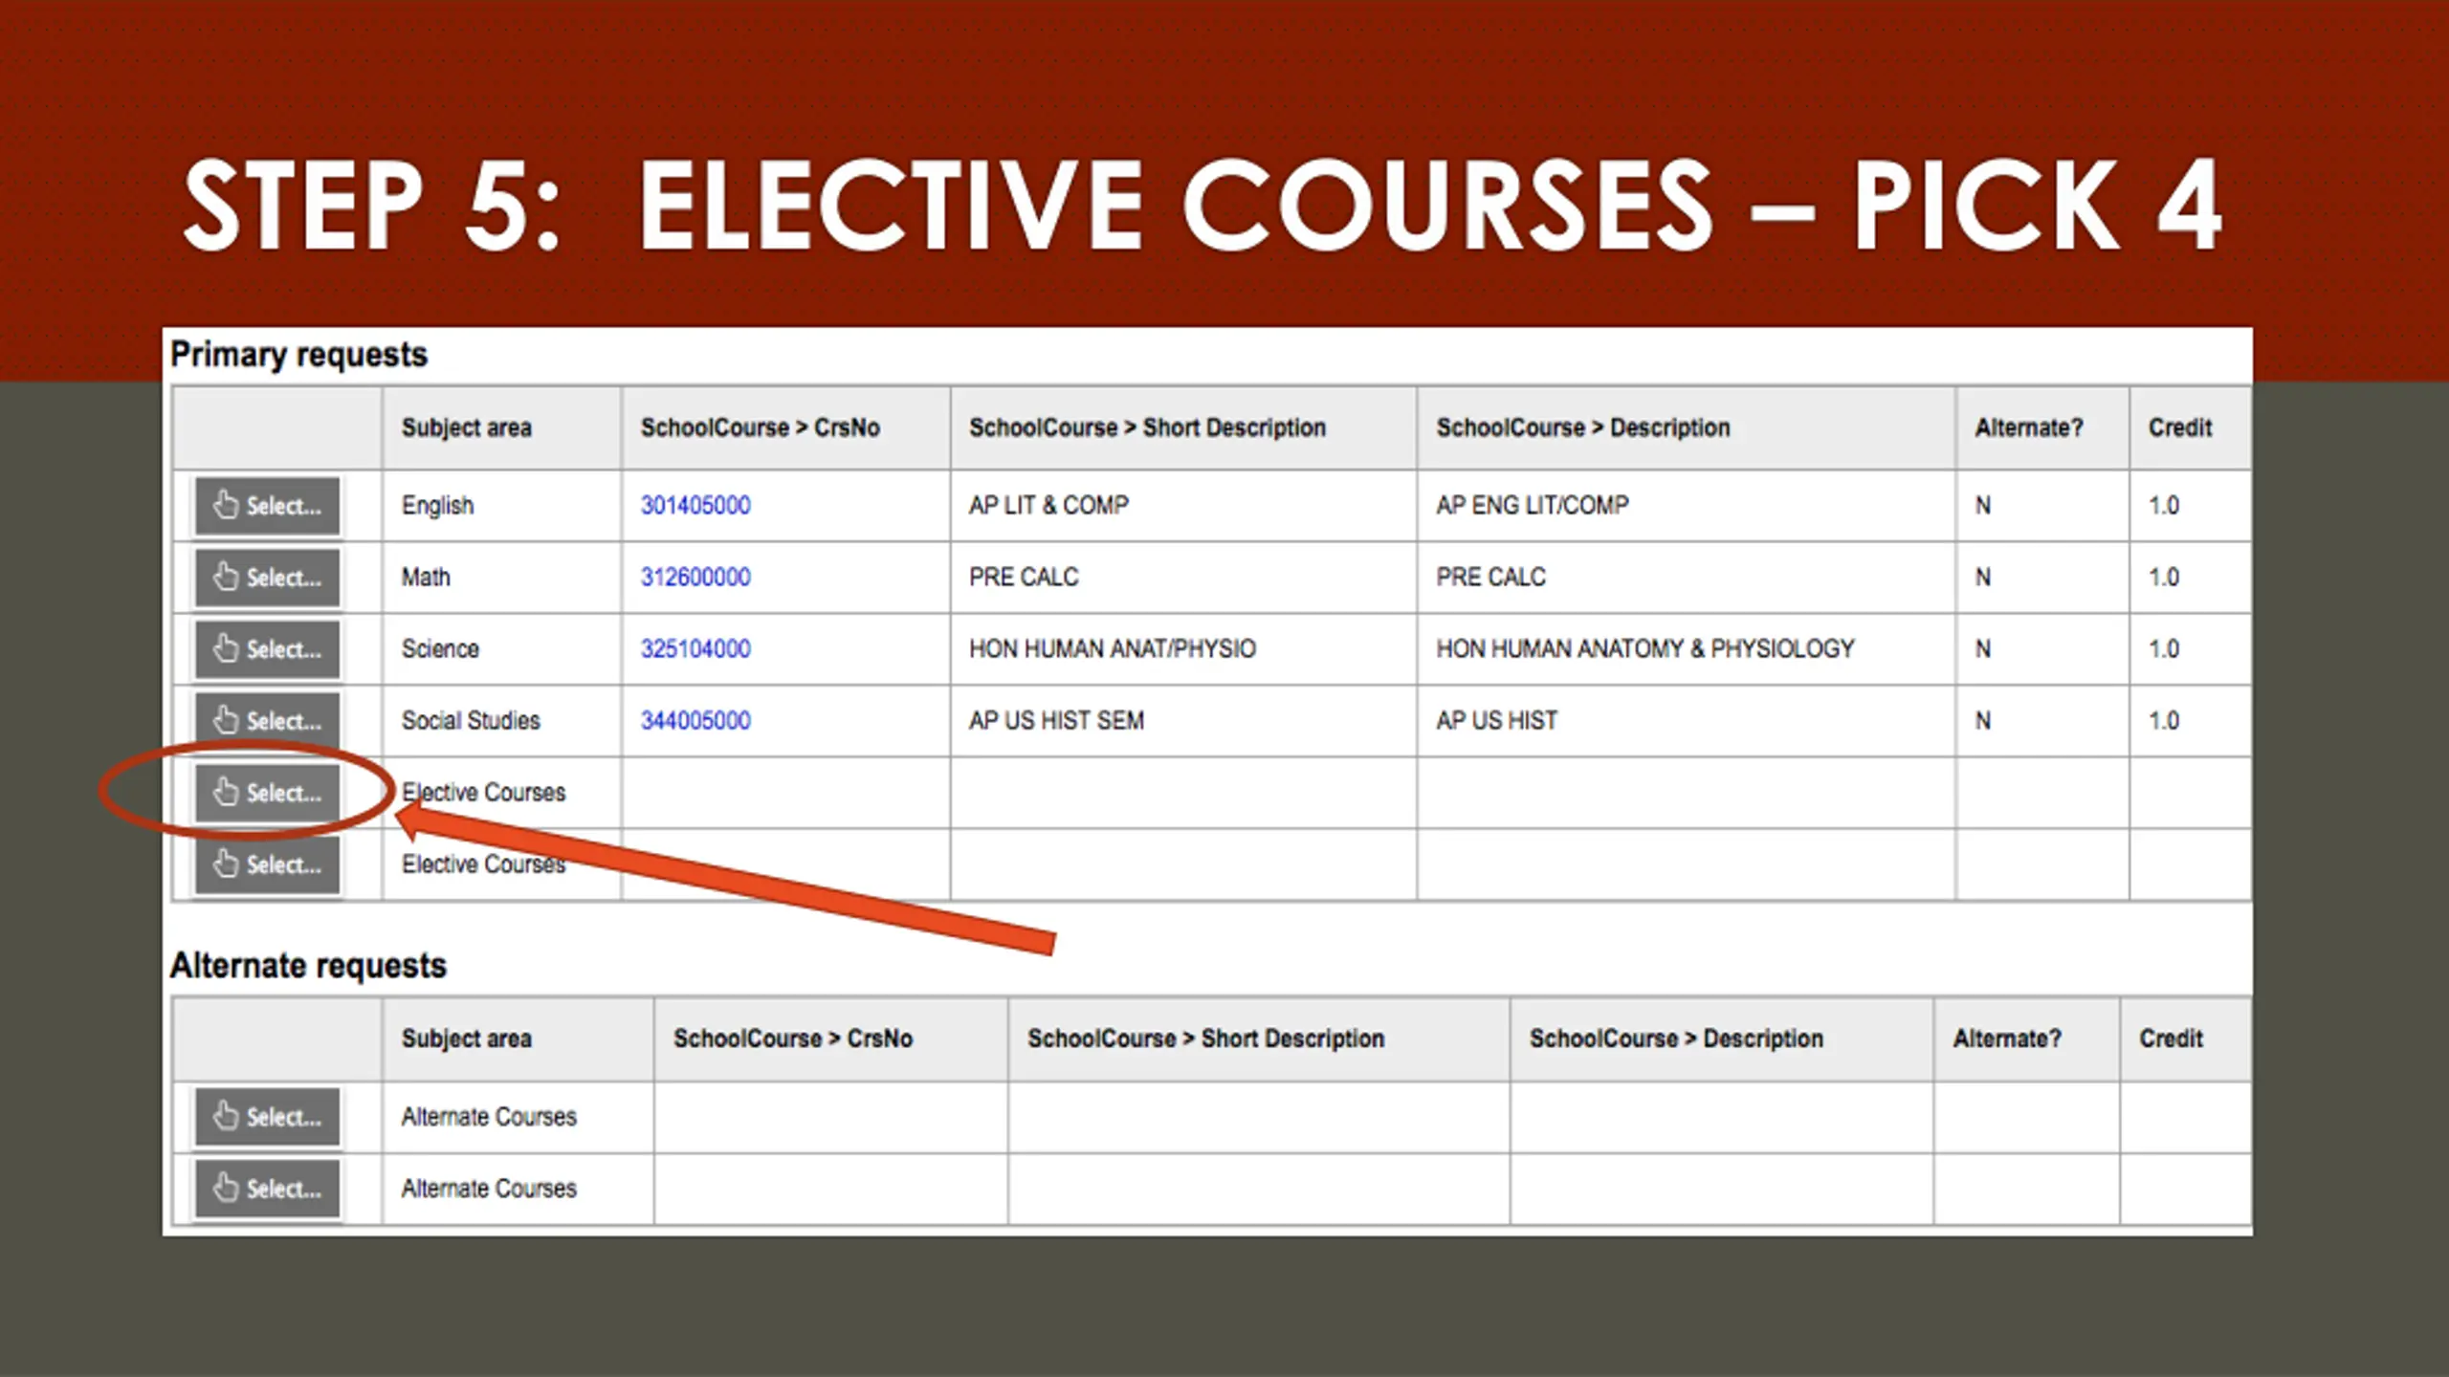Click Alternate? header in Alternate requests table
The height and width of the screenshot is (1377, 2449).
tap(2007, 1038)
